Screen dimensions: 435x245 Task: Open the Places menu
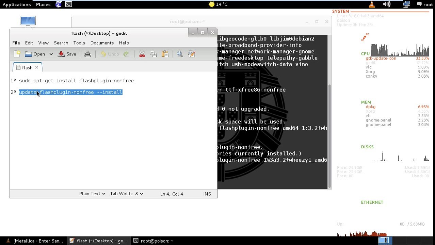43,4
